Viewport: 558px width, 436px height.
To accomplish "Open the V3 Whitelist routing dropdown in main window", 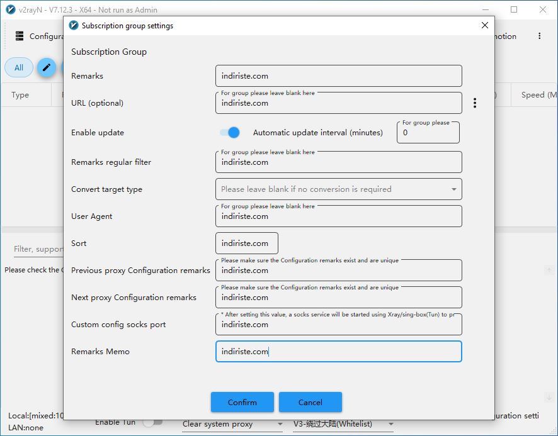I will 343,424.
